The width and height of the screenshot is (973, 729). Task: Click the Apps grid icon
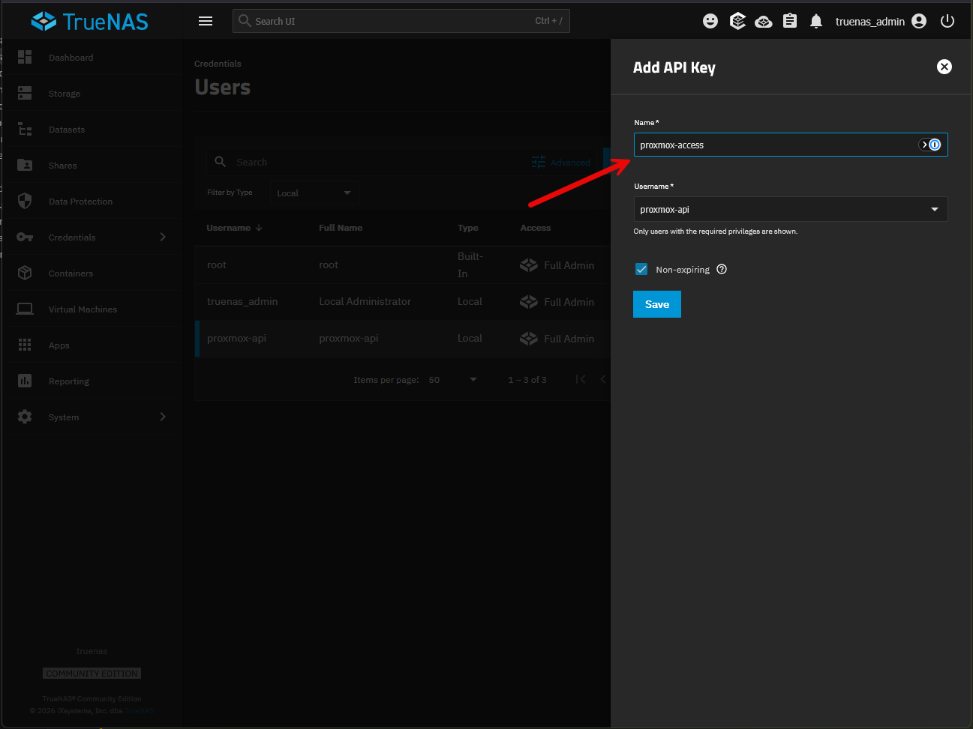[x=25, y=345]
